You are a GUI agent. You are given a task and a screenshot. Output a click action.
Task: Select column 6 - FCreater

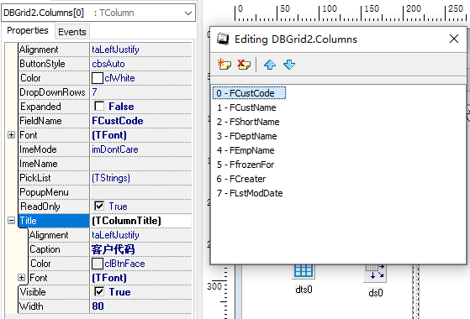pos(241,179)
